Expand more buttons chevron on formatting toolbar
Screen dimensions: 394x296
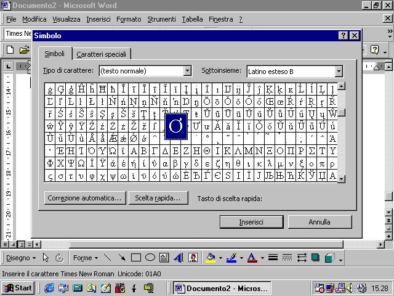coord(390,33)
